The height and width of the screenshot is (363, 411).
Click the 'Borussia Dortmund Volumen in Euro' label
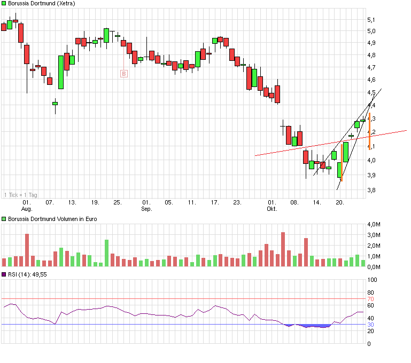52,219
